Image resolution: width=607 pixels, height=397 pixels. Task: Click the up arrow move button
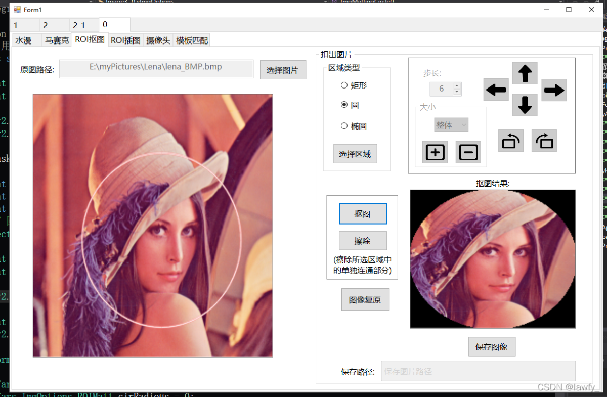pyautogui.click(x=525, y=74)
